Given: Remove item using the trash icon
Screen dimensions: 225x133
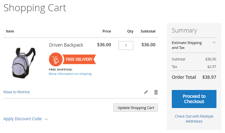Looking at the screenshot, I should (x=156, y=92).
